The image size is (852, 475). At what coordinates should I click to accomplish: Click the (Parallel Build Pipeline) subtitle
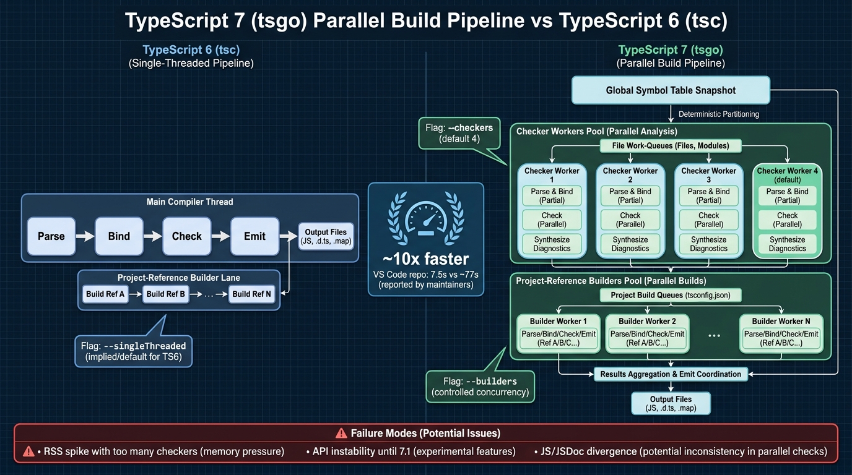671,63
